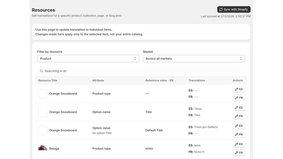
Task: Click the Resource Title column header
Action: coord(48,81)
